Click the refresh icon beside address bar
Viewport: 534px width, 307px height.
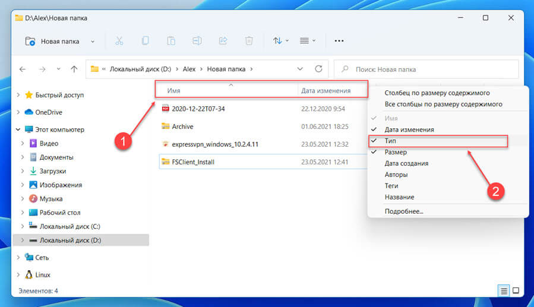[318, 69]
